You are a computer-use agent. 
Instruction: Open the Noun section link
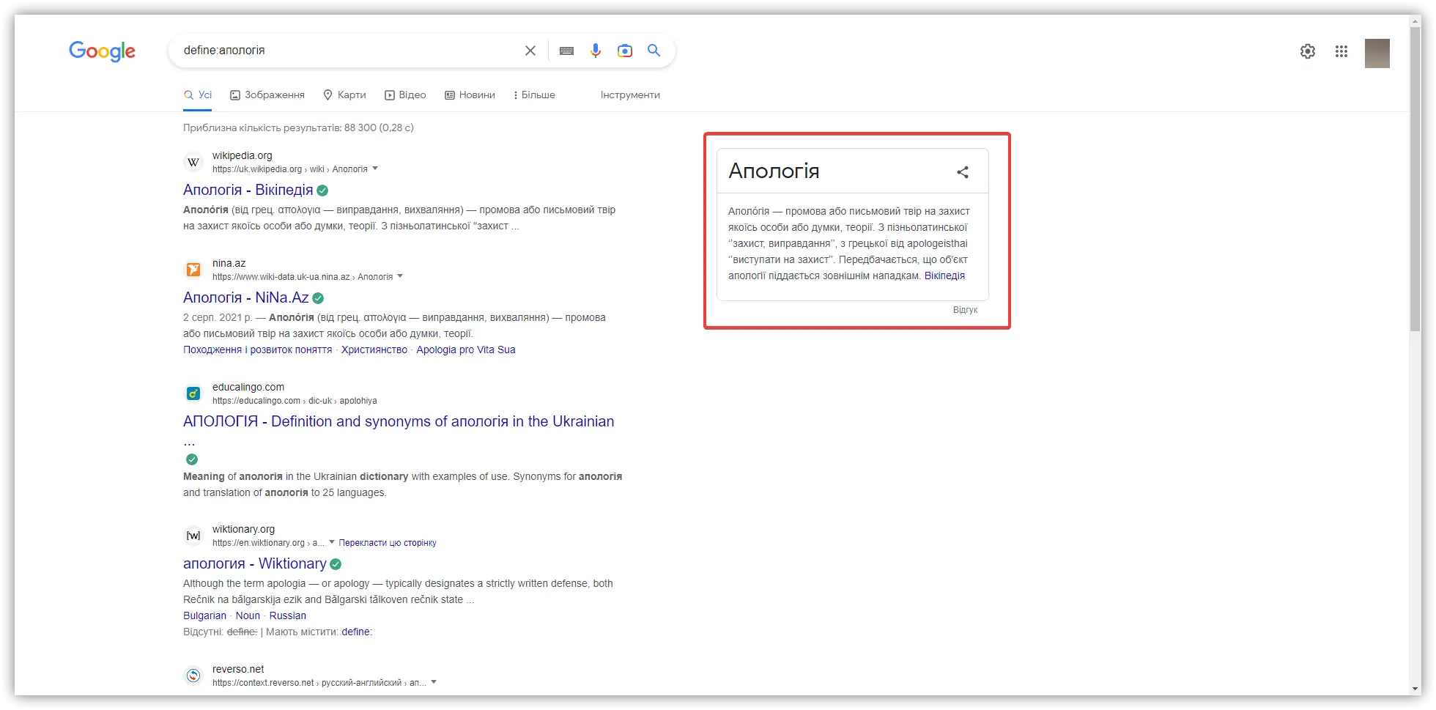(x=248, y=616)
